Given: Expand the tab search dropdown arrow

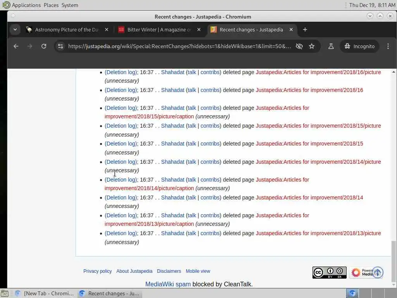Looking at the screenshot, I should [15, 29].
